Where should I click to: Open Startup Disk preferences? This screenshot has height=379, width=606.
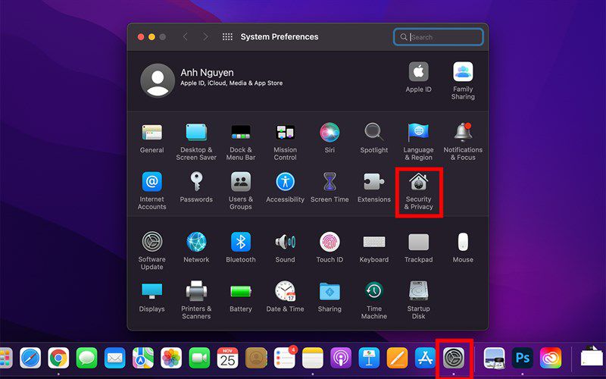point(419,300)
